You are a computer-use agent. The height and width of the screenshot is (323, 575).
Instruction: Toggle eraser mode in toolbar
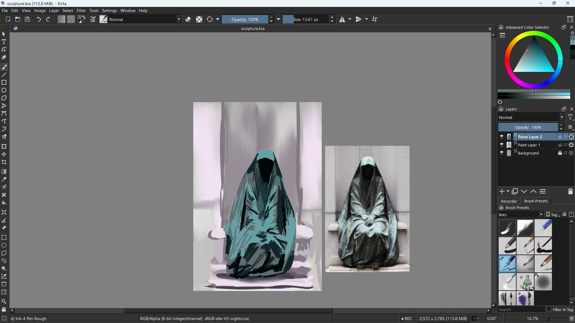click(188, 19)
